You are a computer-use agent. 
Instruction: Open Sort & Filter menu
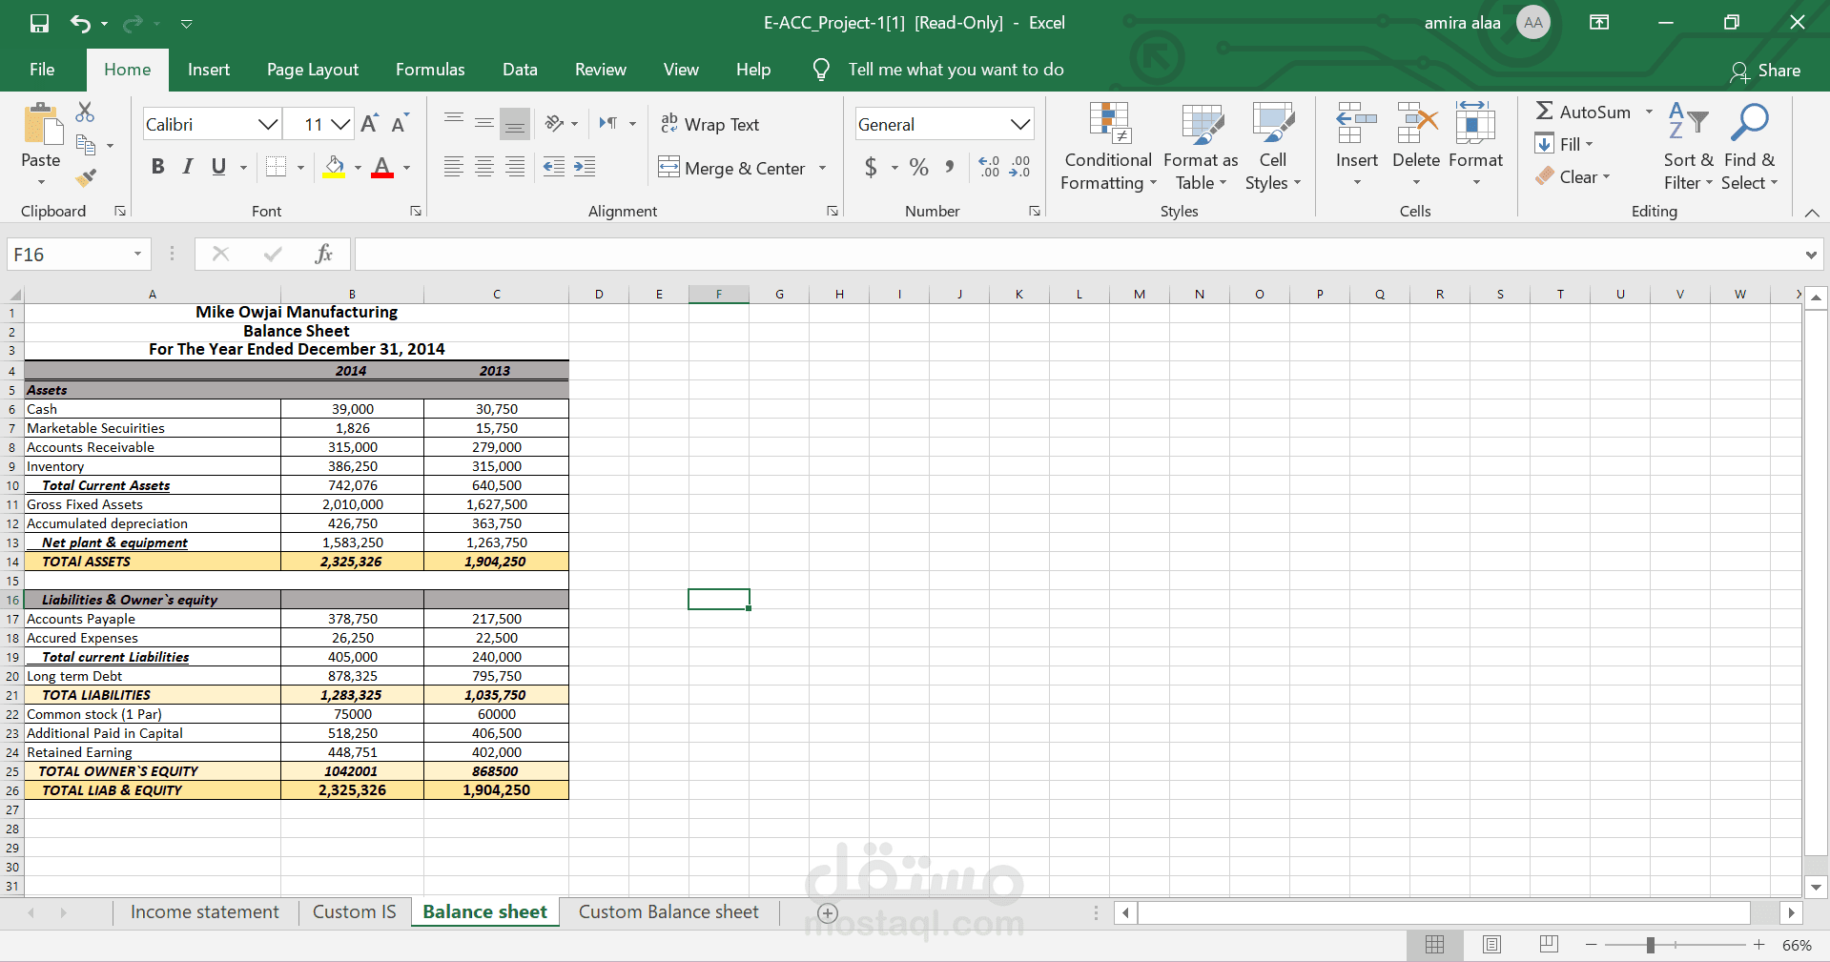point(1688,146)
